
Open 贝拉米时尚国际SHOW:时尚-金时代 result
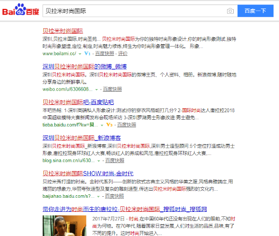pyautogui.click(x=88, y=174)
